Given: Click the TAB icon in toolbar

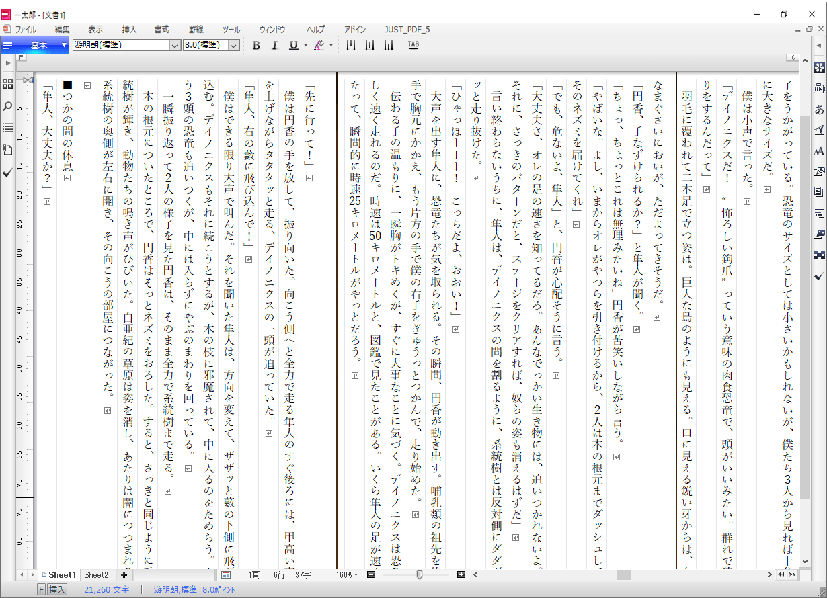Looking at the screenshot, I should [x=413, y=45].
